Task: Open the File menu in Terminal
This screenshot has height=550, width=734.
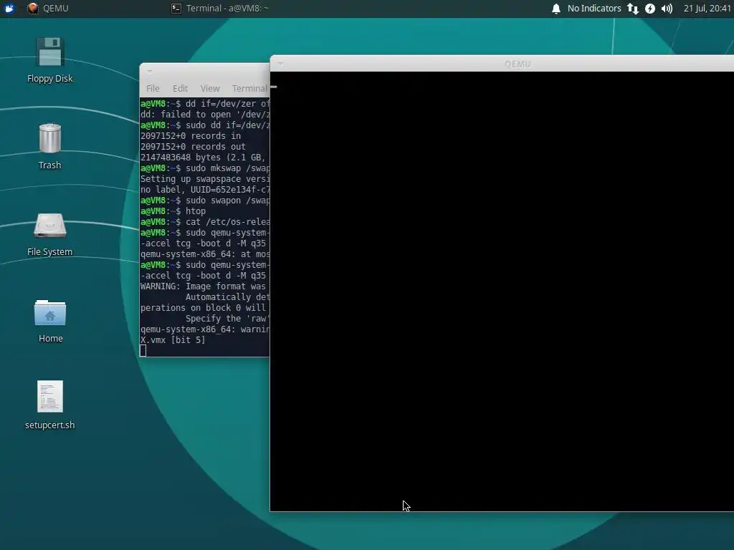Action: tap(153, 88)
